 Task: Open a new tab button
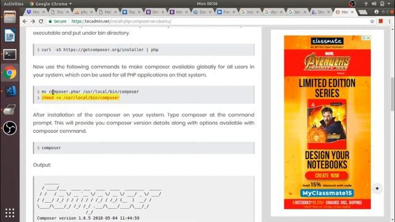pyautogui.click(x=362, y=12)
